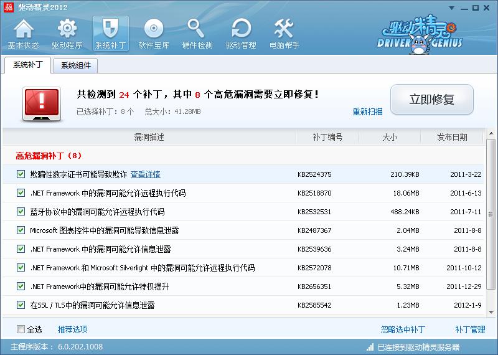Open the 查看详情 link for the certificate patch

pos(145,174)
